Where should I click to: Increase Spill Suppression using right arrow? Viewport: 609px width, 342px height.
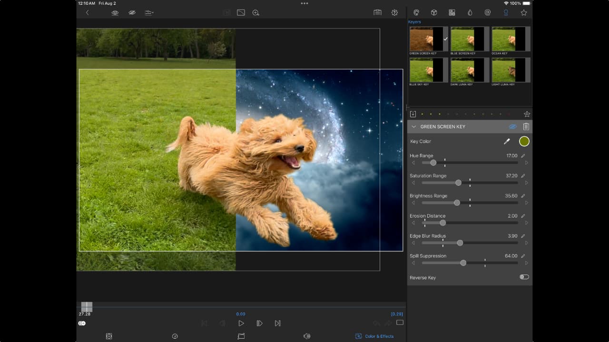[526, 263]
